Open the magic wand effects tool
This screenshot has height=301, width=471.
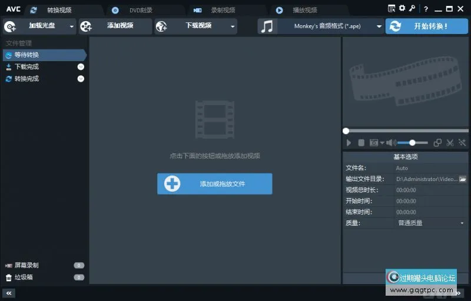462,142
